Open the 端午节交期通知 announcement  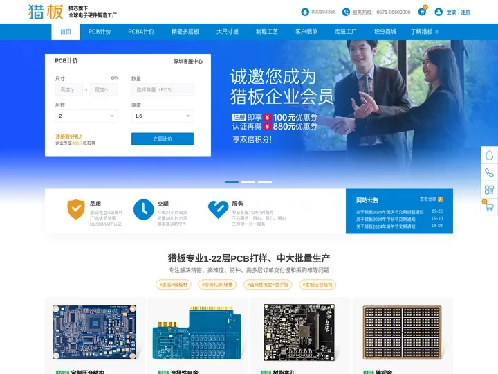pyautogui.click(x=385, y=226)
